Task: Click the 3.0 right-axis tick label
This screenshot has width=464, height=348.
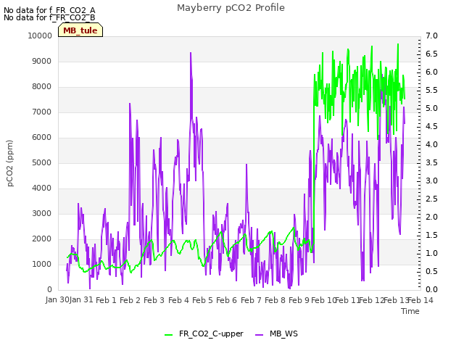Action: (431, 181)
